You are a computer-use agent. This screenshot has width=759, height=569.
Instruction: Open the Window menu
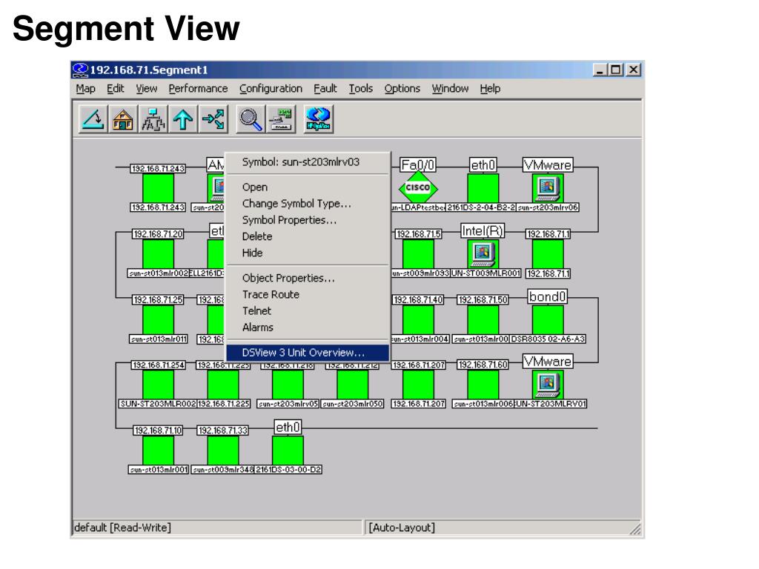point(450,89)
